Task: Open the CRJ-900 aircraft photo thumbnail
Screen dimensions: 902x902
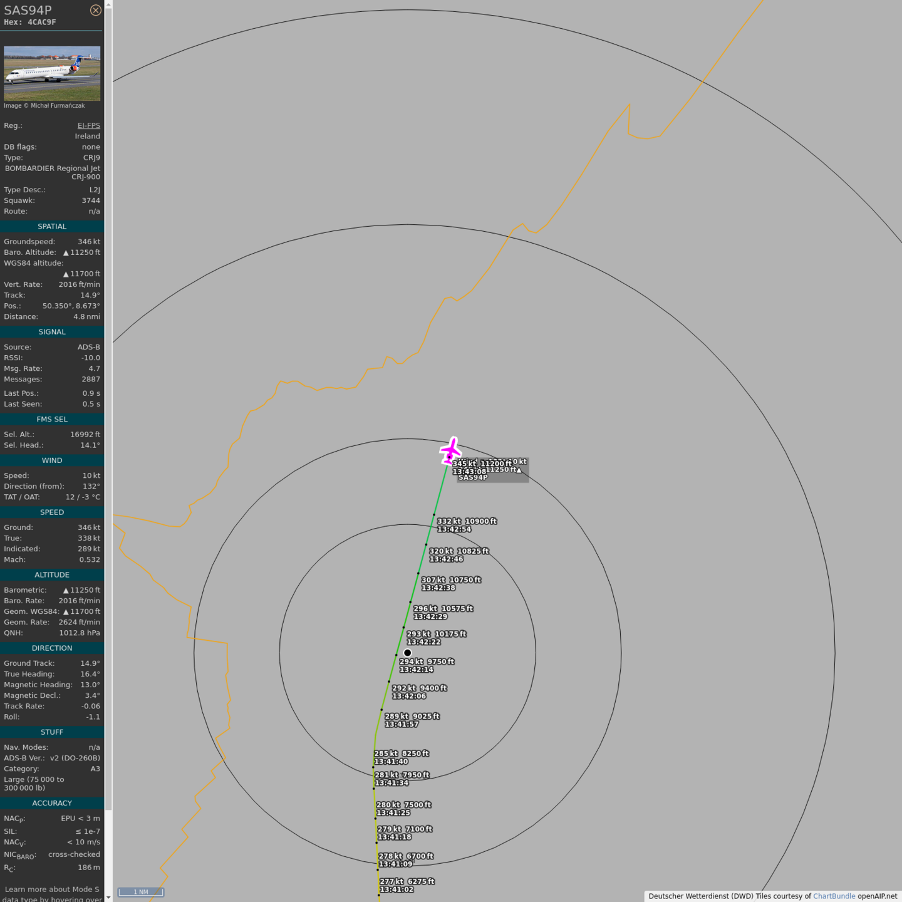Action: click(52, 73)
